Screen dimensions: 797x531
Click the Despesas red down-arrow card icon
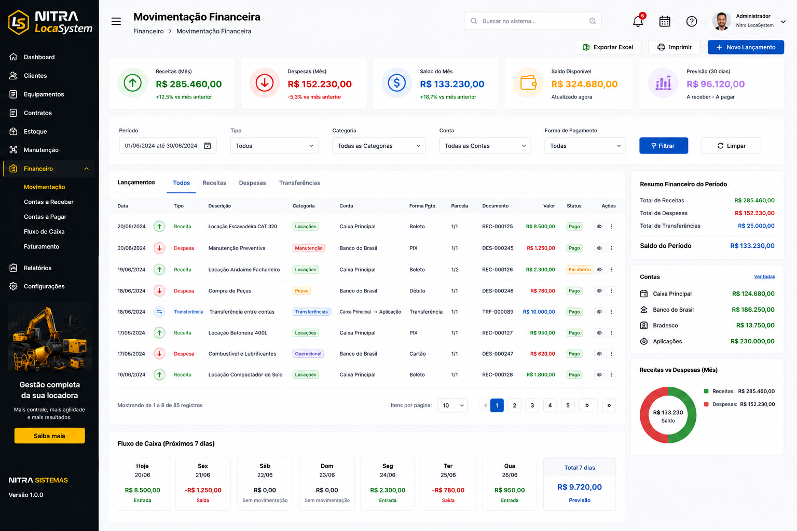pos(265,82)
